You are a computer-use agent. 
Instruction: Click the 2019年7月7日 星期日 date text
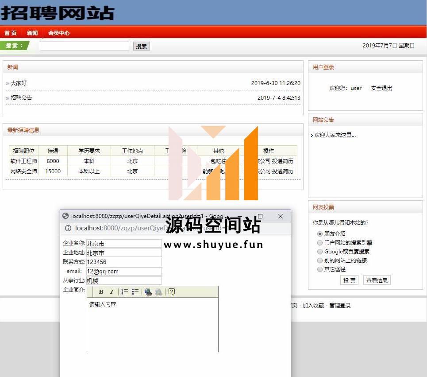coord(389,46)
